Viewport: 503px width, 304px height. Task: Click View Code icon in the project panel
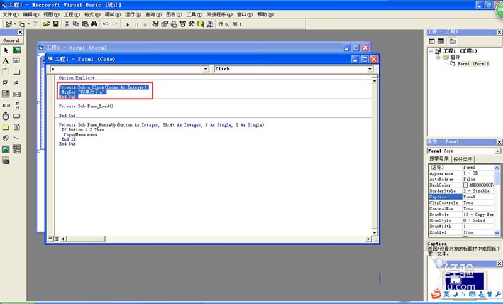tap(432, 41)
